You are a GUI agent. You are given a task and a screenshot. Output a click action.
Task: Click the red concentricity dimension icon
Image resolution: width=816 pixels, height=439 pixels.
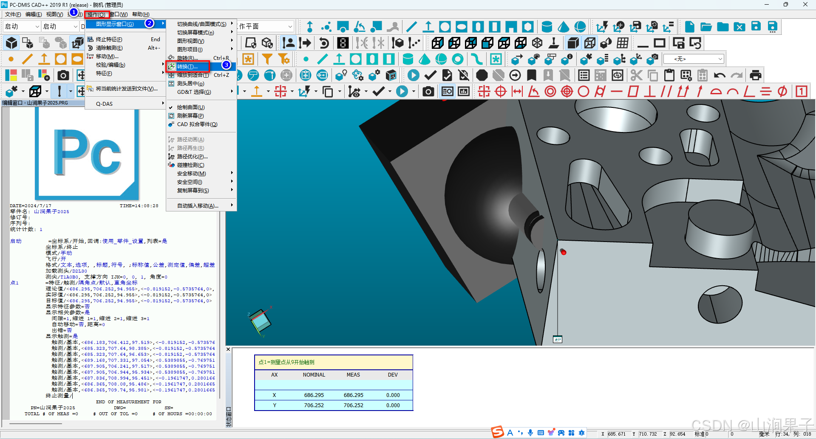550,91
